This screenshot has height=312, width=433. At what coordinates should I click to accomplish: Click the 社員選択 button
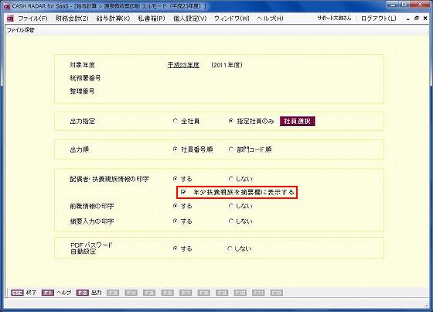[298, 121]
